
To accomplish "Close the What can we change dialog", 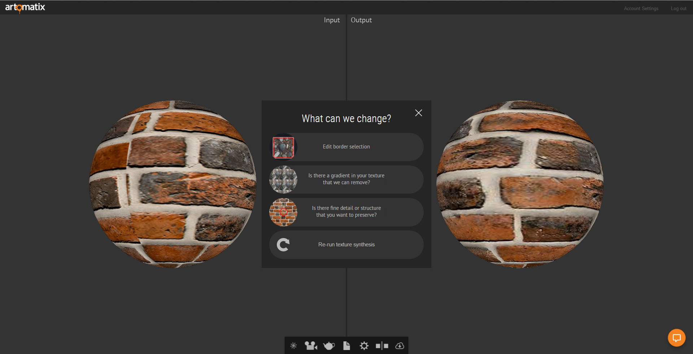I will [419, 113].
